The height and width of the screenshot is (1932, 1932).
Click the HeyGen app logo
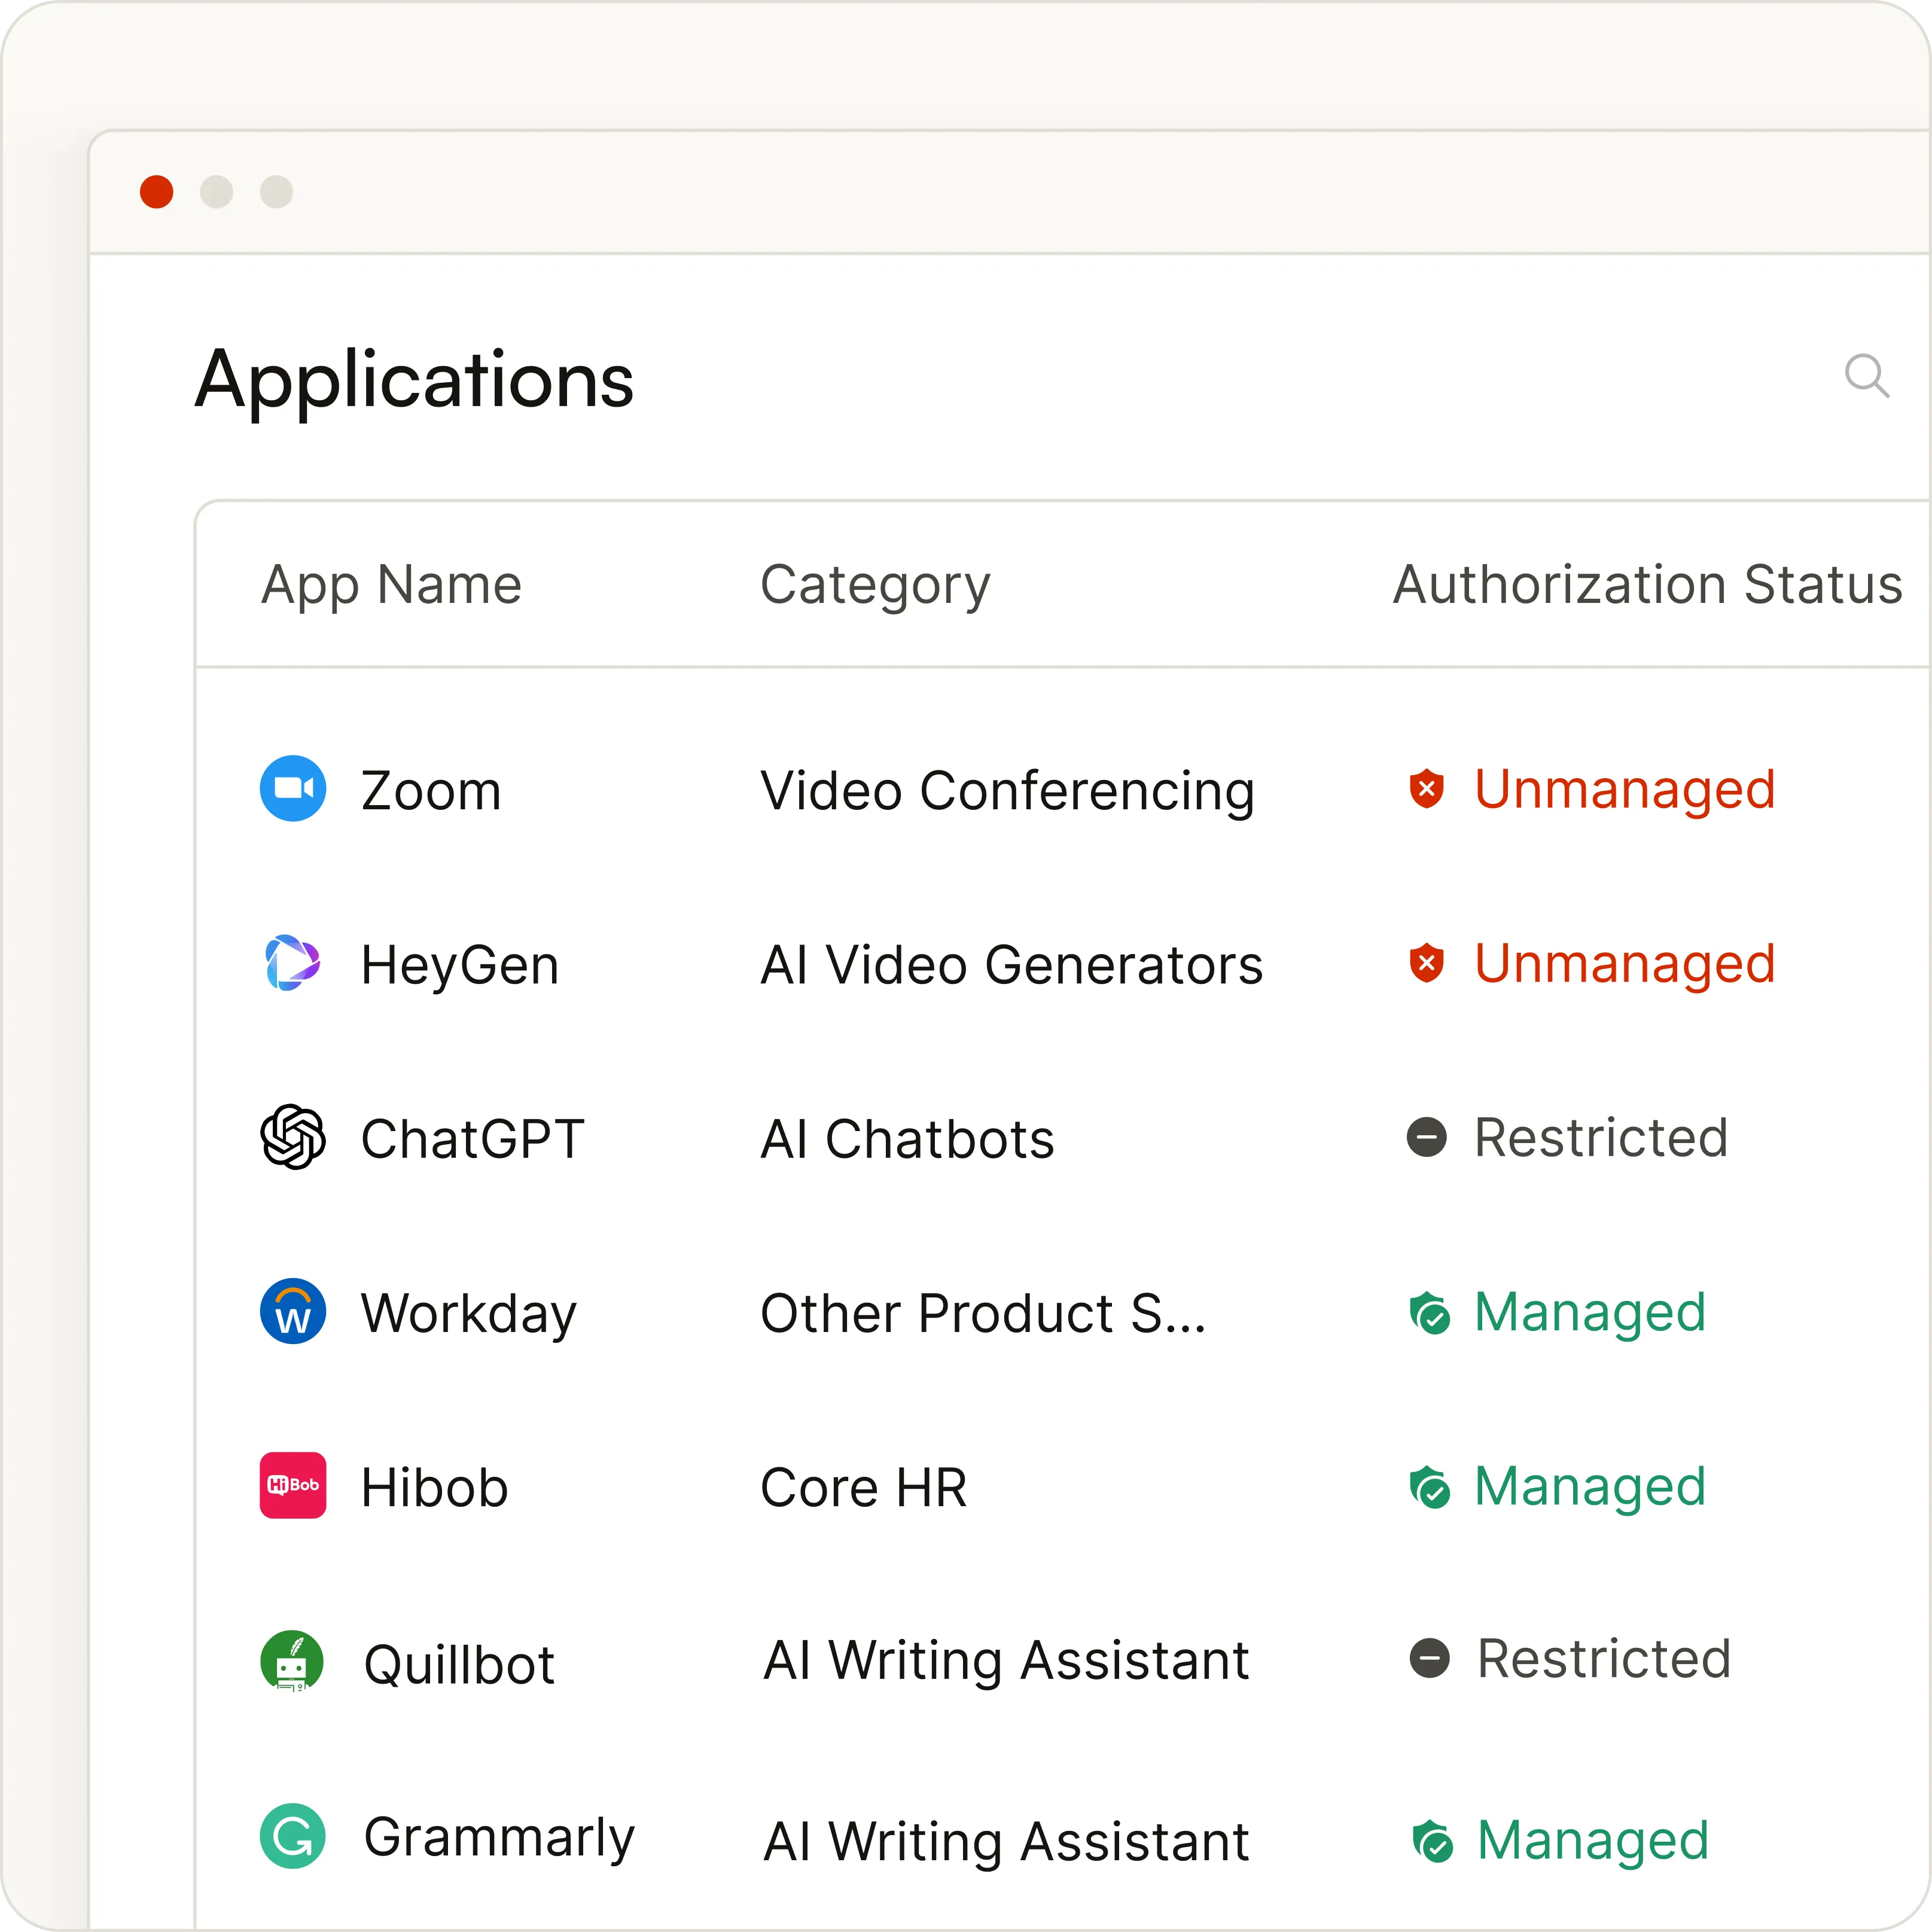pos(293,963)
